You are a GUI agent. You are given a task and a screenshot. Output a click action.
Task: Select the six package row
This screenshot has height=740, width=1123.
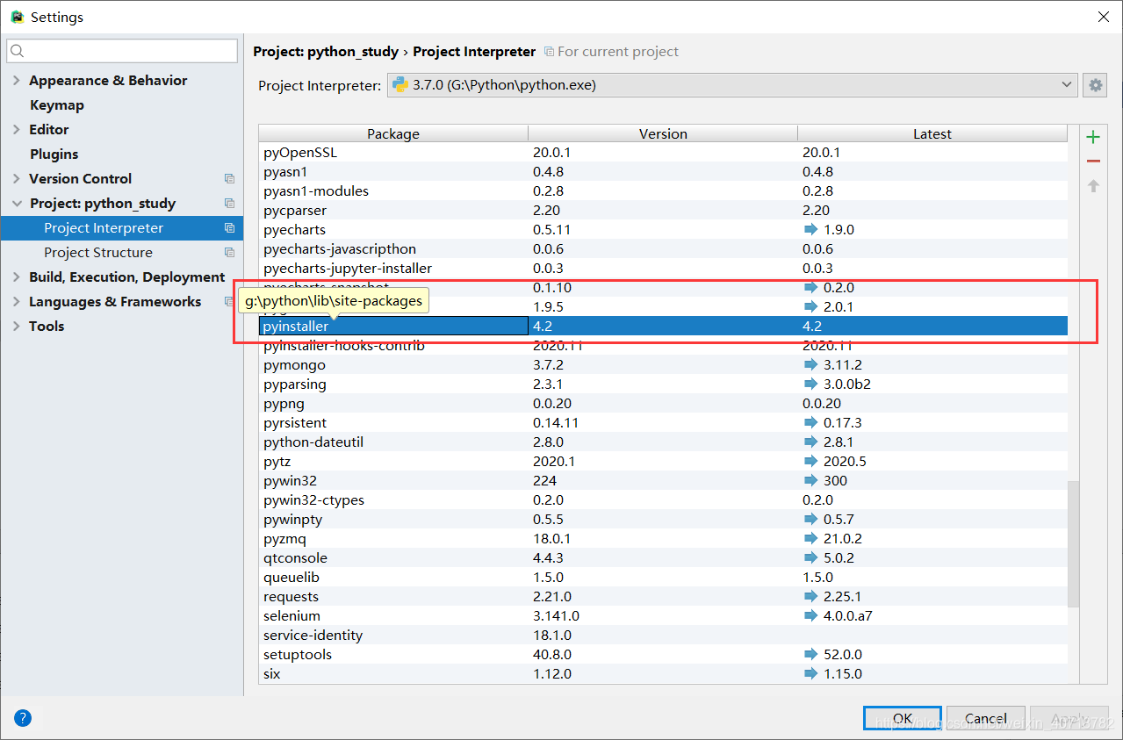tap(663, 673)
